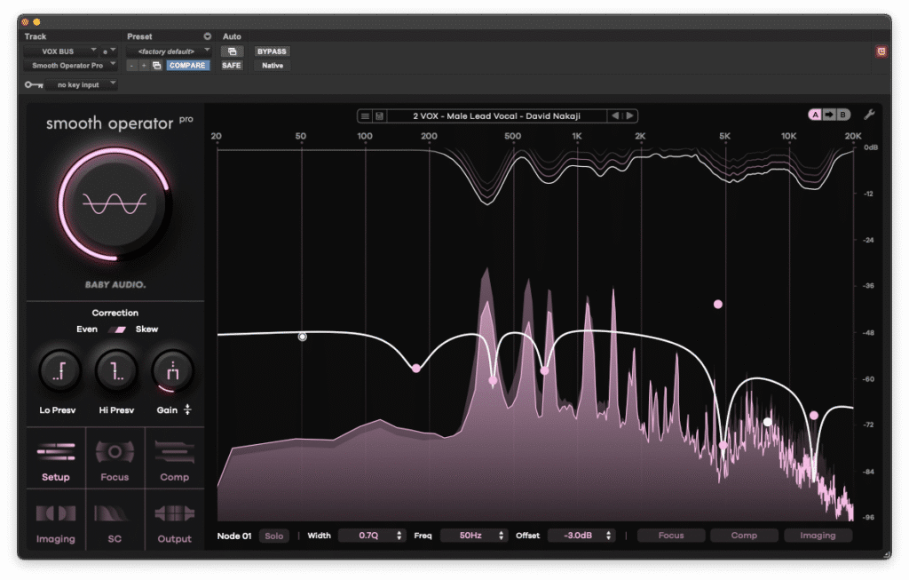Open the Smooth Operator Pro plug-in dropdown

point(70,66)
